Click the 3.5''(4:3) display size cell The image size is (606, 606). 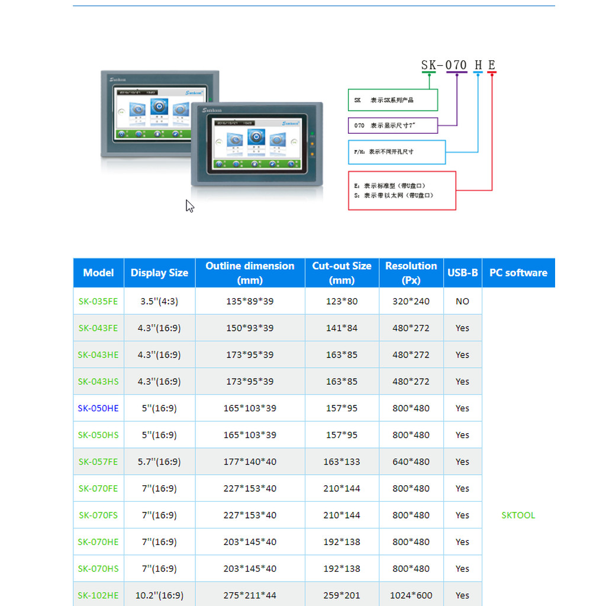tap(159, 301)
